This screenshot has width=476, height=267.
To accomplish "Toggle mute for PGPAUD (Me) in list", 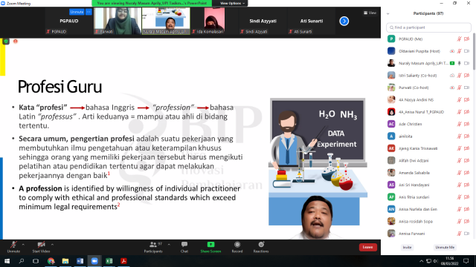I will click(x=460, y=39).
